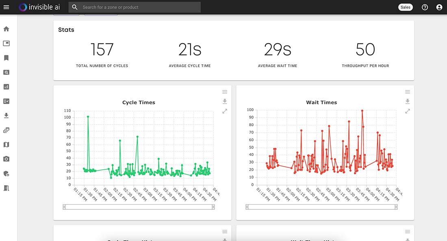Viewport: 447px width, 241px height.
Task: Open the Cycle Times chart options menu
Action: 225,92
